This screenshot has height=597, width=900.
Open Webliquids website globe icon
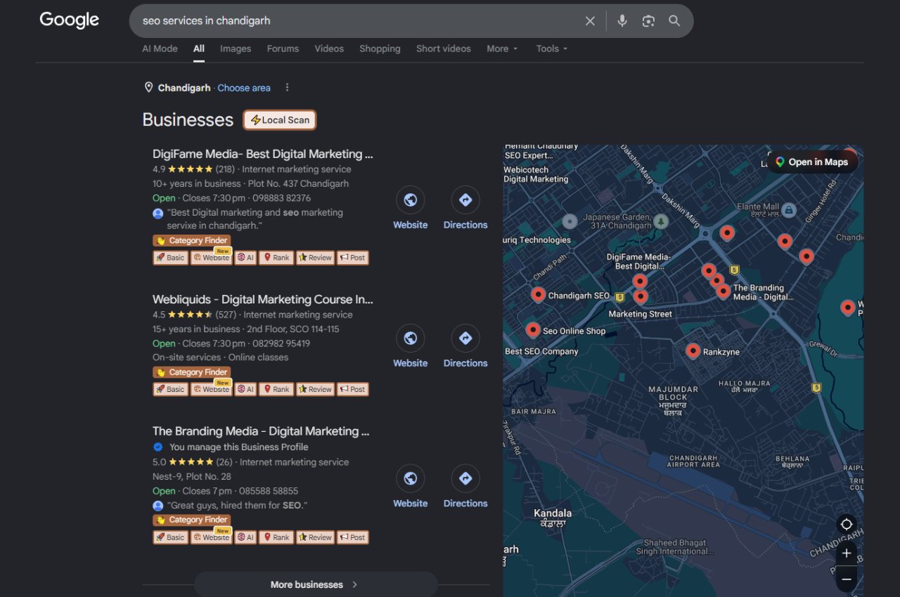411,339
